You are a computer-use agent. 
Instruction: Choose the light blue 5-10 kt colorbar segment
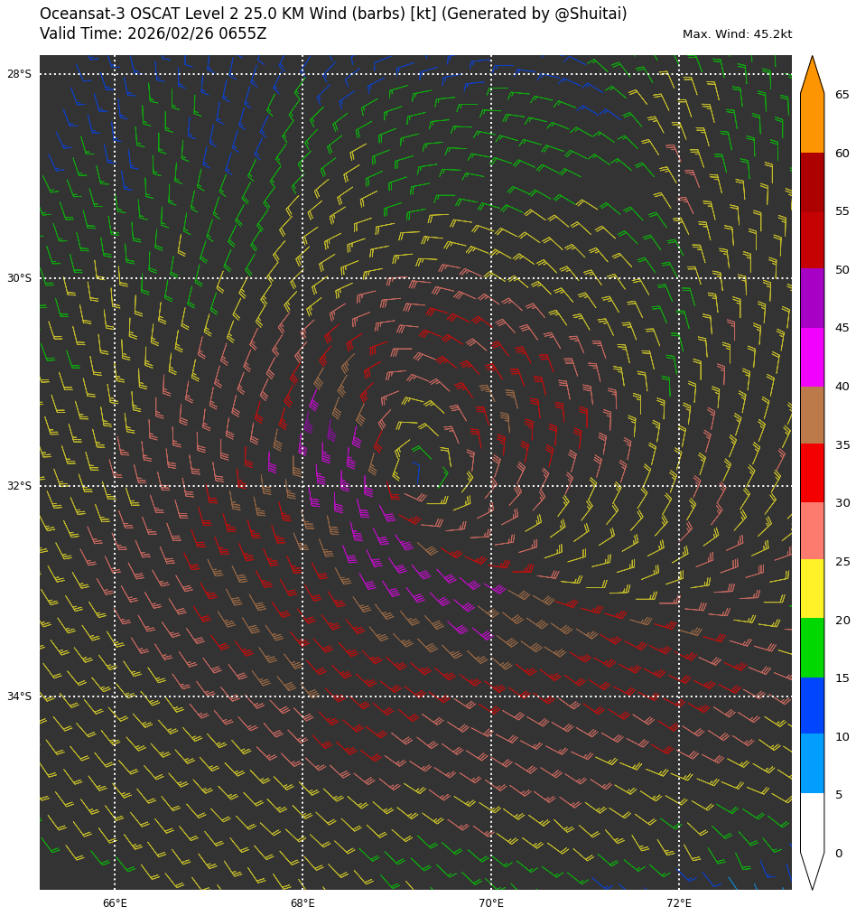click(x=812, y=763)
